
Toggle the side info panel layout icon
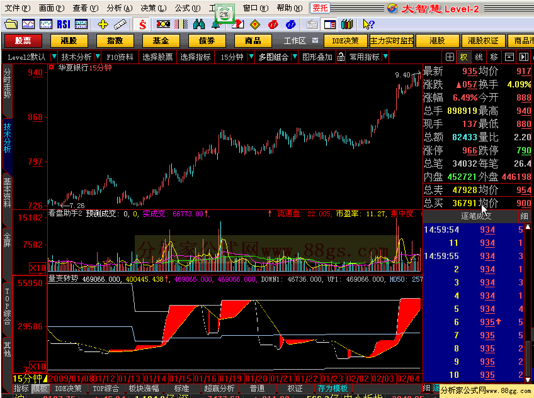coord(330,24)
